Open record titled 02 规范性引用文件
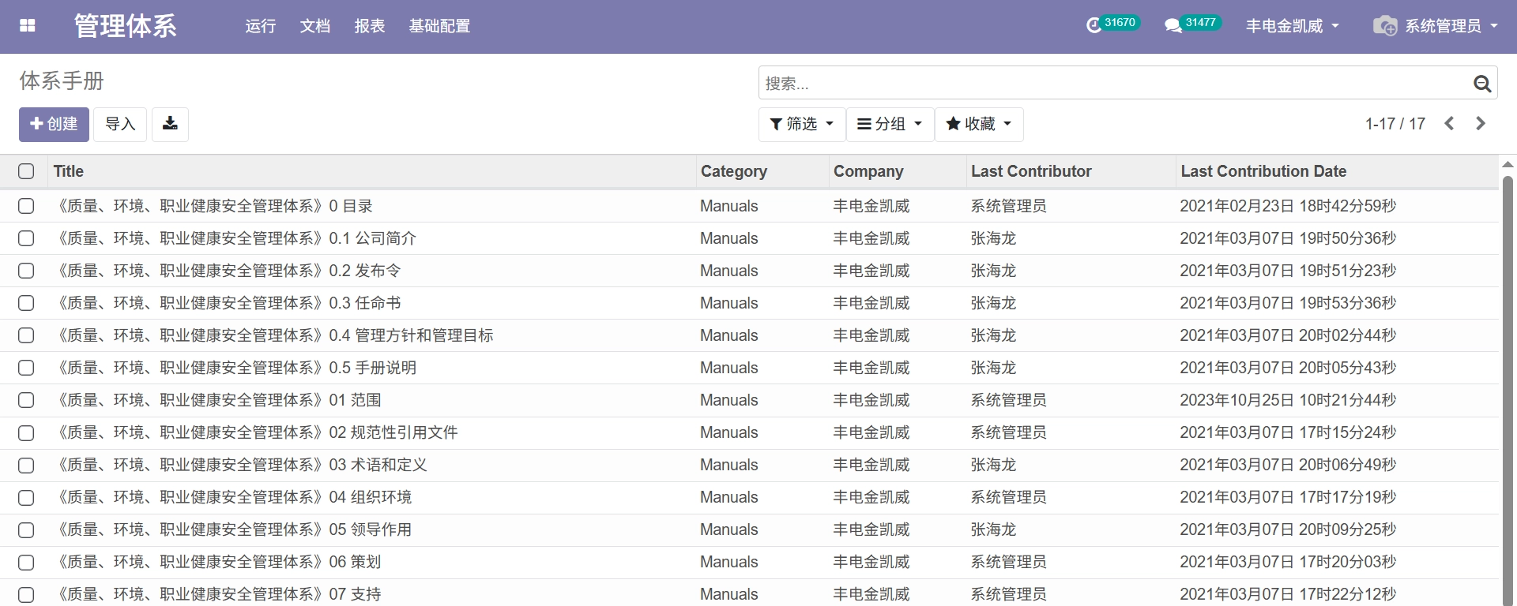This screenshot has width=1517, height=606. [256, 432]
